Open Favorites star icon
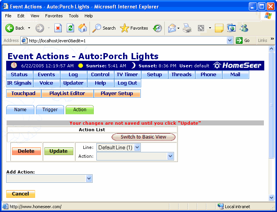 (x=125, y=28)
